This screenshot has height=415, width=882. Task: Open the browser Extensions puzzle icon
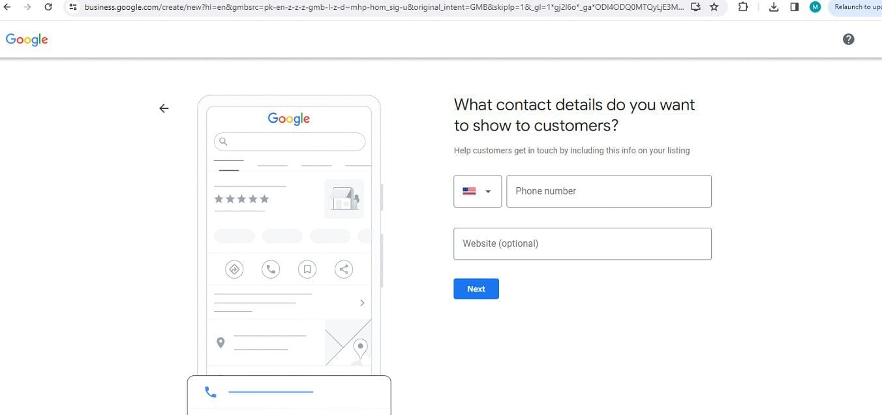coord(743,7)
